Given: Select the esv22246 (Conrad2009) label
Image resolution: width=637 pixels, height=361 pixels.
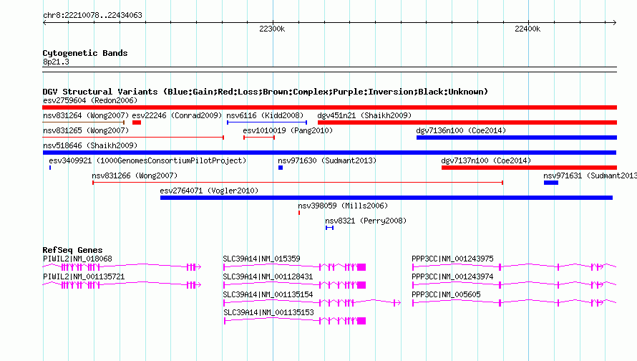Looking at the screenshot, I should pyautogui.click(x=177, y=115).
